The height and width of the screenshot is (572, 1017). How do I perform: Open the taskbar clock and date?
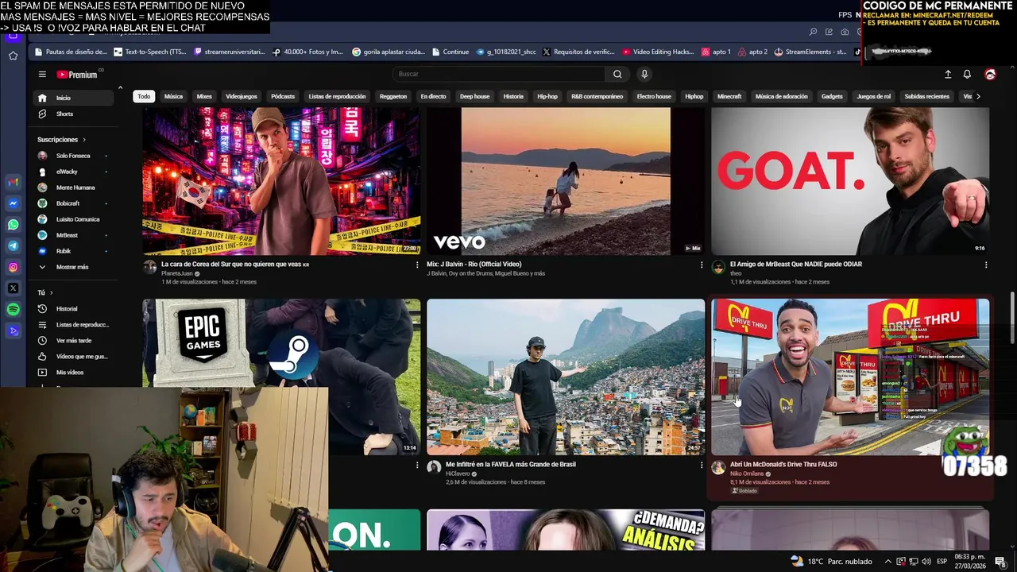tap(970, 561)
